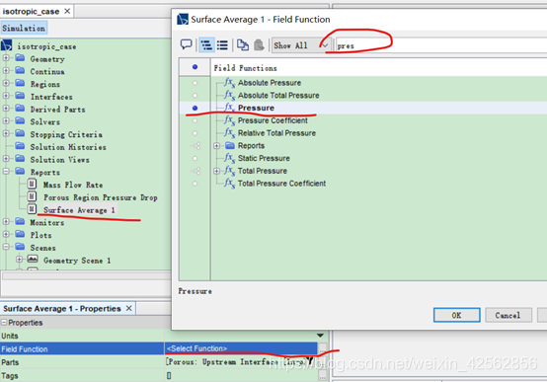Click the Total Pressure function icon
The width and height of the screenshot is (547, 382).
coord(229,171)
